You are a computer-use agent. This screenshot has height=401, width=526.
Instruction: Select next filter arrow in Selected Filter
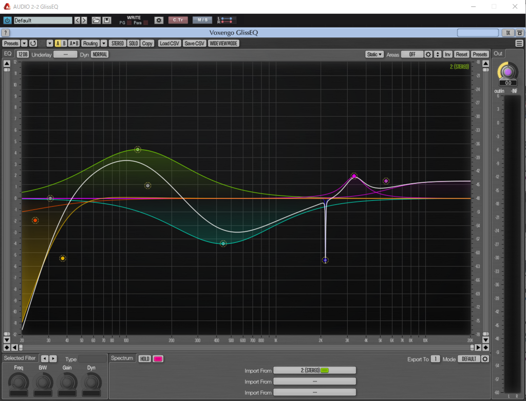point(53,358)
